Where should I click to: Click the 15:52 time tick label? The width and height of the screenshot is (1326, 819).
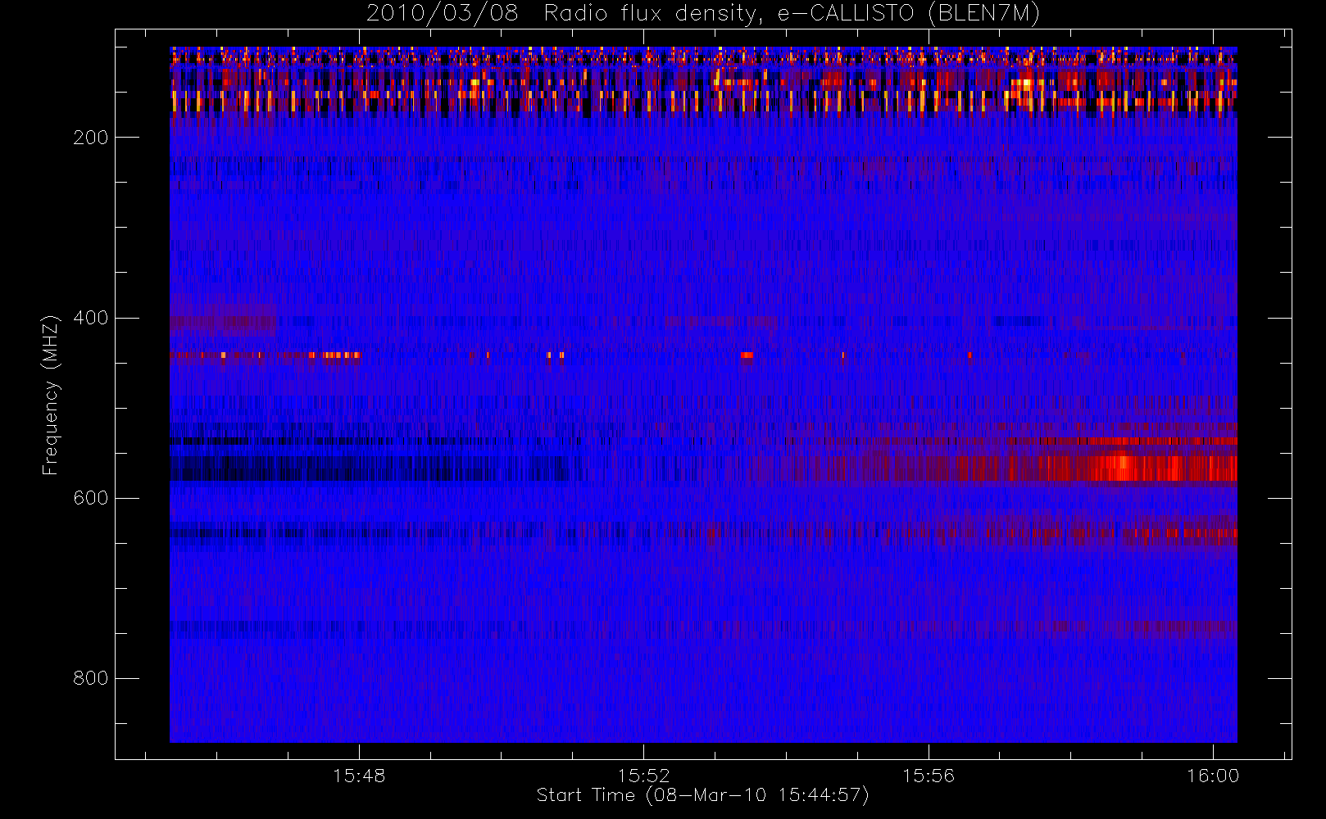pyautogui.click(x=643, y=776)
